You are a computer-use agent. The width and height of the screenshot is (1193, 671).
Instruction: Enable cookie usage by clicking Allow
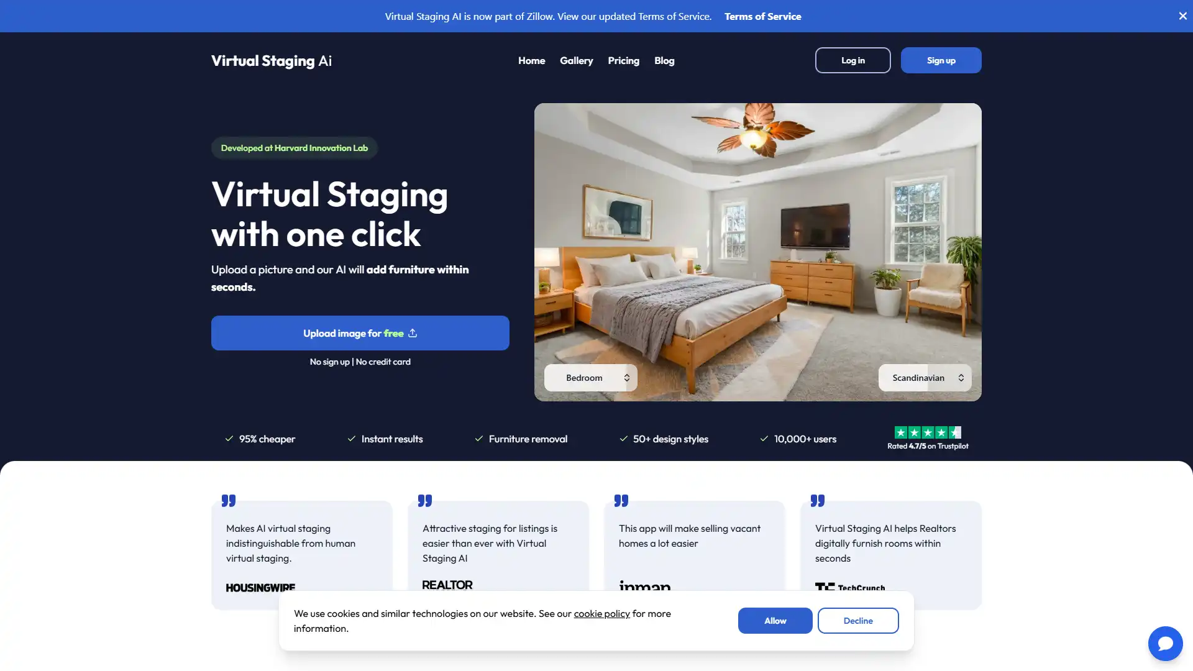[775, 621]
